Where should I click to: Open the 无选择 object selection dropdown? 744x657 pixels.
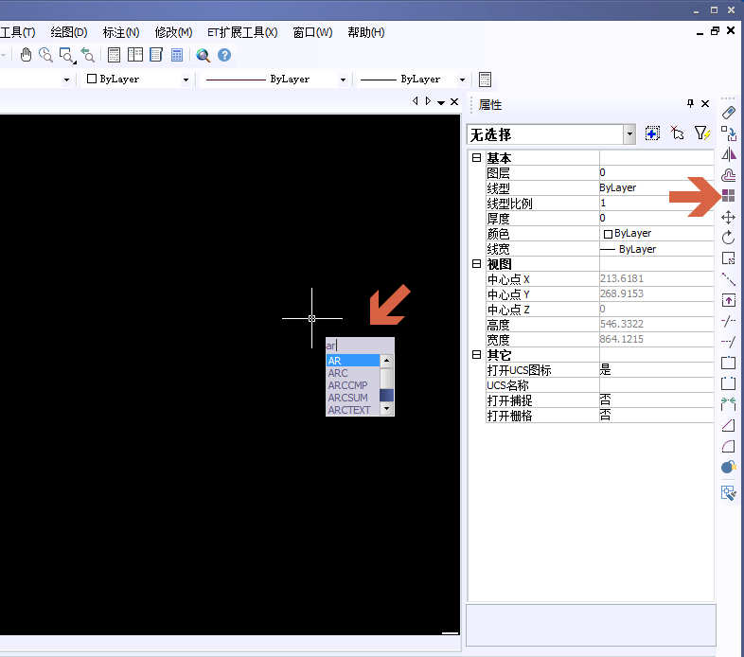pos(629,134)
